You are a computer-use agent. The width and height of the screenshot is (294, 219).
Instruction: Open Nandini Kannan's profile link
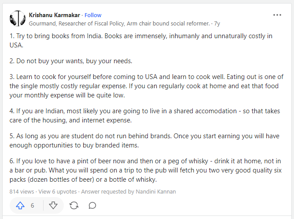(x=156, y=192)
